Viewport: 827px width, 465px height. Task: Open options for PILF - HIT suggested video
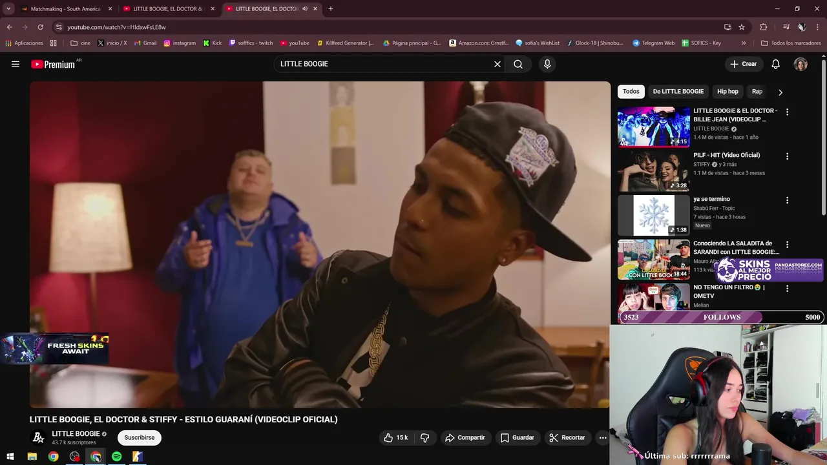[787, 156]
